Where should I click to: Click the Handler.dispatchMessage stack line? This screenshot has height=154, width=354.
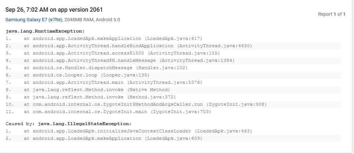click(x=106, y=68)
